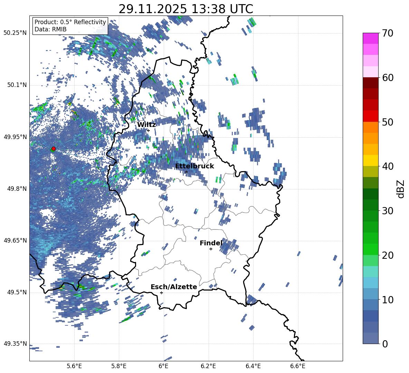Image resolution: width=409 pixels, height=373 pixels.
Task: Pick the bright red colorbar swatch above 50
Action: [370, 116]
